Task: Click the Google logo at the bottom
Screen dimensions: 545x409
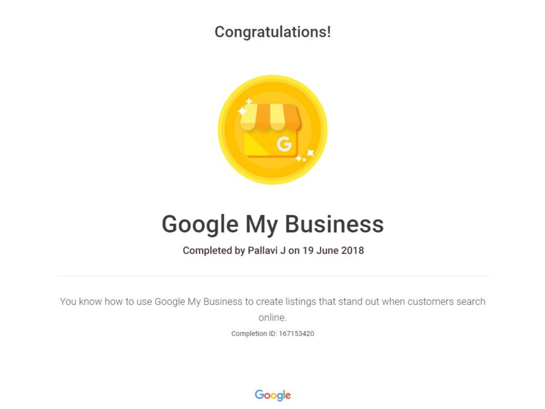Action: (273, 395)
